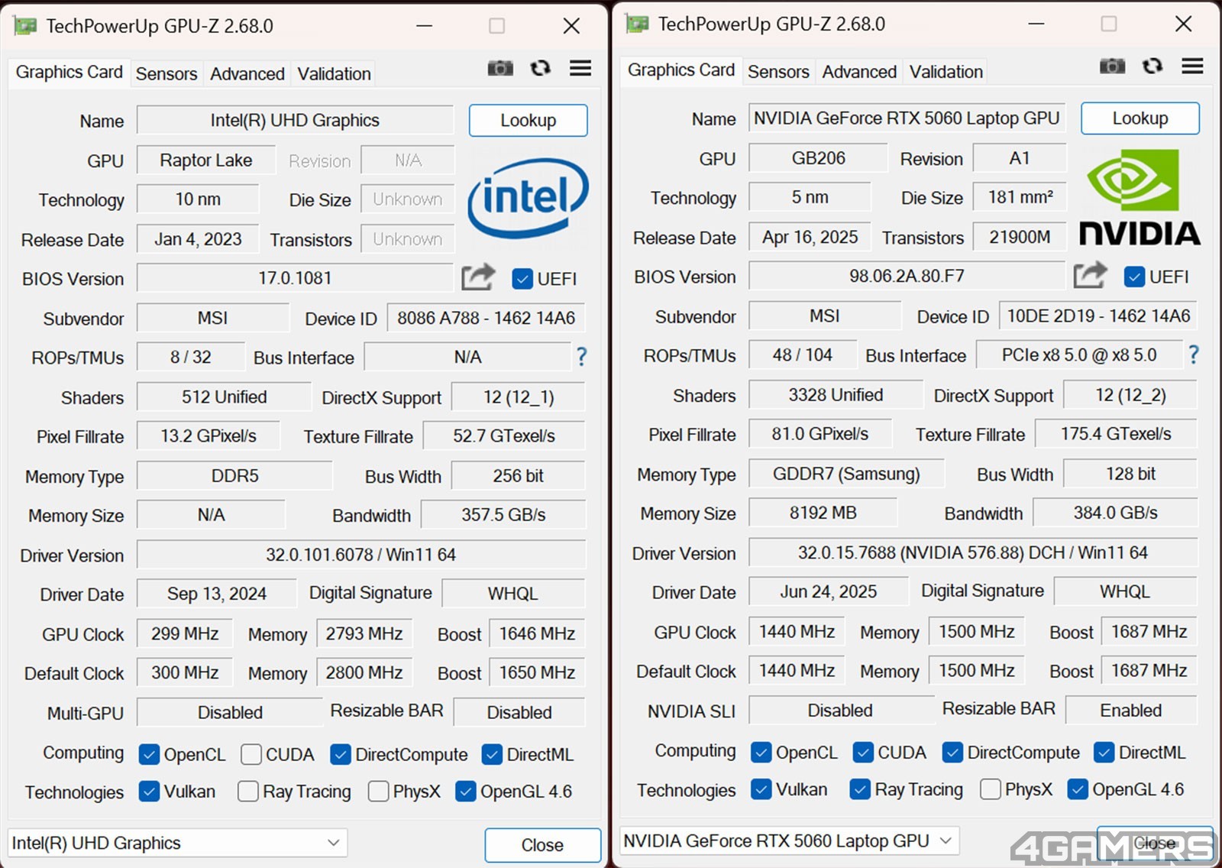Open the hamburger menu in NVIDIA window
This screenshot has width=1222, height=868.
1192,66
